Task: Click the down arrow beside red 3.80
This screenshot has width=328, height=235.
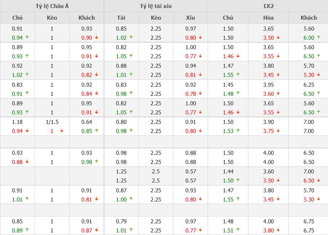Action: click(x=278, y=230)
